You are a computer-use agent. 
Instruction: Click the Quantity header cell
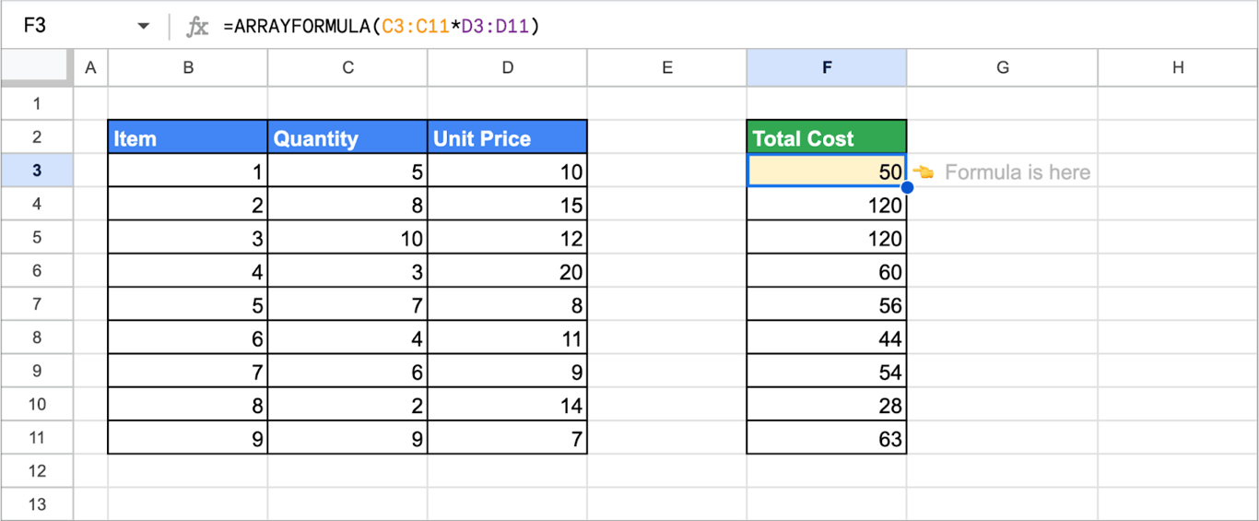pos(347,137)
